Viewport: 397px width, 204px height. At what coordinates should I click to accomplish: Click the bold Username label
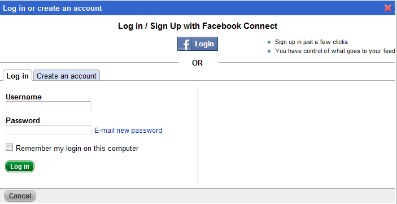[x=24, y=97]
